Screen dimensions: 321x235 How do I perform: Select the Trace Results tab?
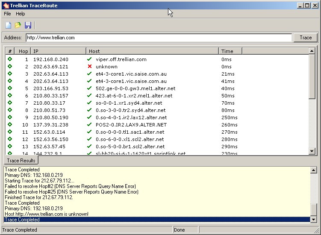point(21,161)
